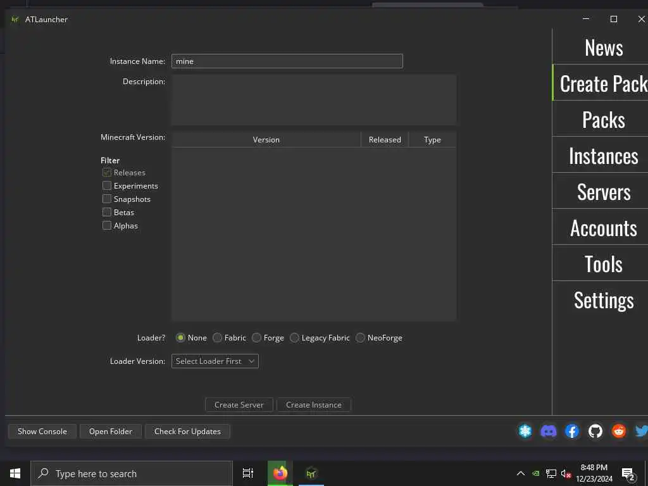Select the Fabric loader option

(x=217, y=338)
